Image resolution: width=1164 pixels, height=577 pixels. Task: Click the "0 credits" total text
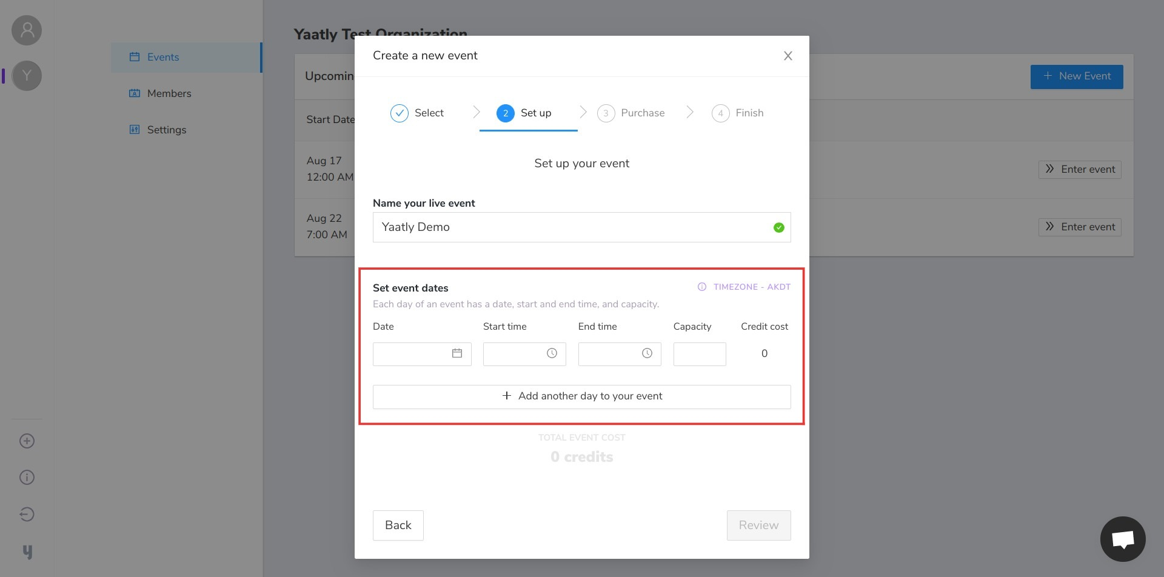[x=581, y=457]
